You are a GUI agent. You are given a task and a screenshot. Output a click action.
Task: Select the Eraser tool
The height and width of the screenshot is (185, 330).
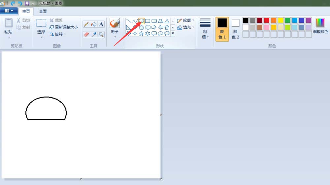coord(86,34)
